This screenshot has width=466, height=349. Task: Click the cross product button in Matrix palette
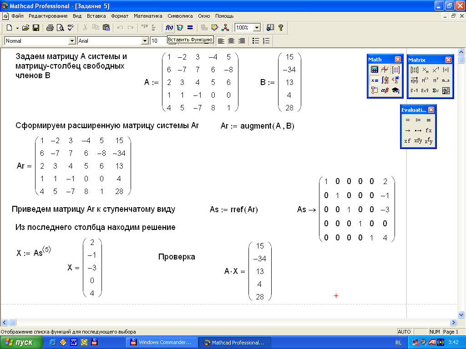425,91
